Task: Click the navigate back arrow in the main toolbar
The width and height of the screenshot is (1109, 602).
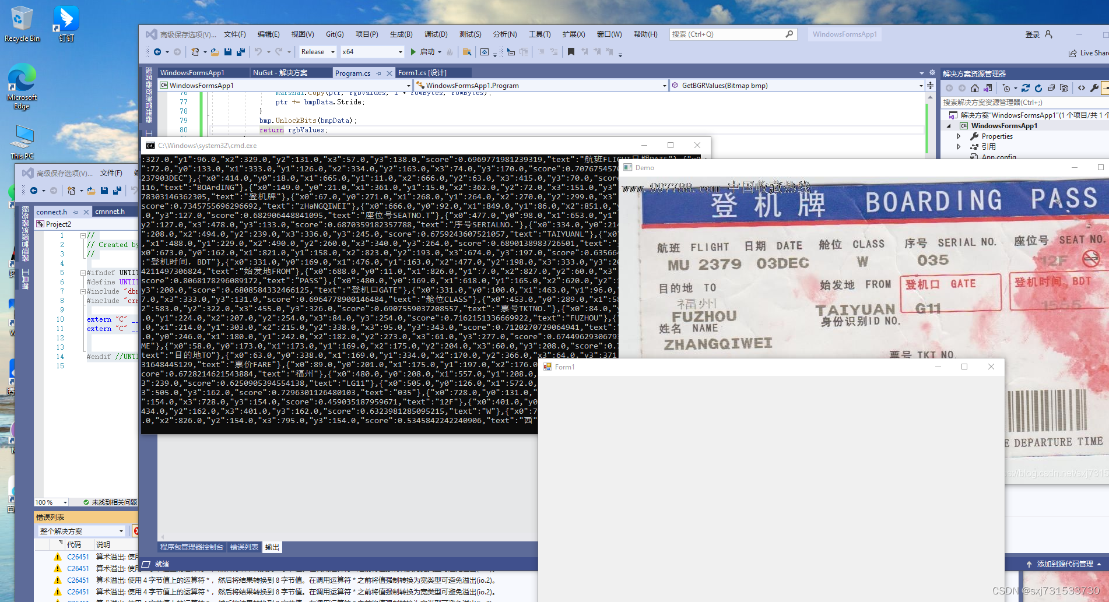Action: click(157, 52)
